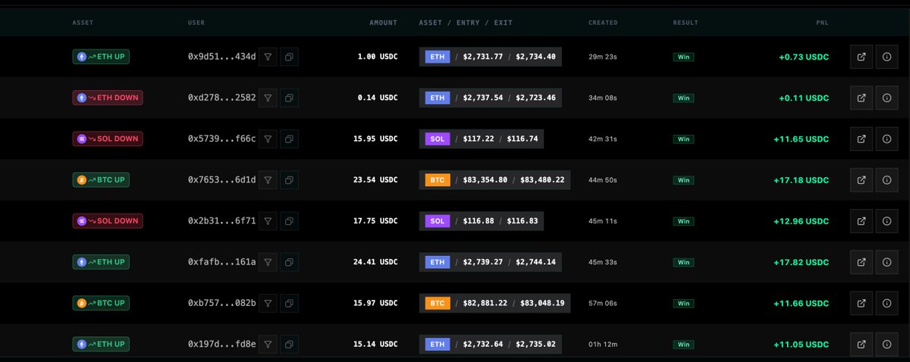Open external link for +17.18 USDC trade
910x362 pixels.
point(861,180)
